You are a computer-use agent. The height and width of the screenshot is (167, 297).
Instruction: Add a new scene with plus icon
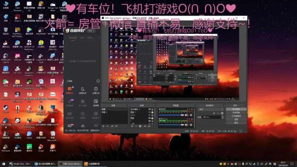pos(103,126)
